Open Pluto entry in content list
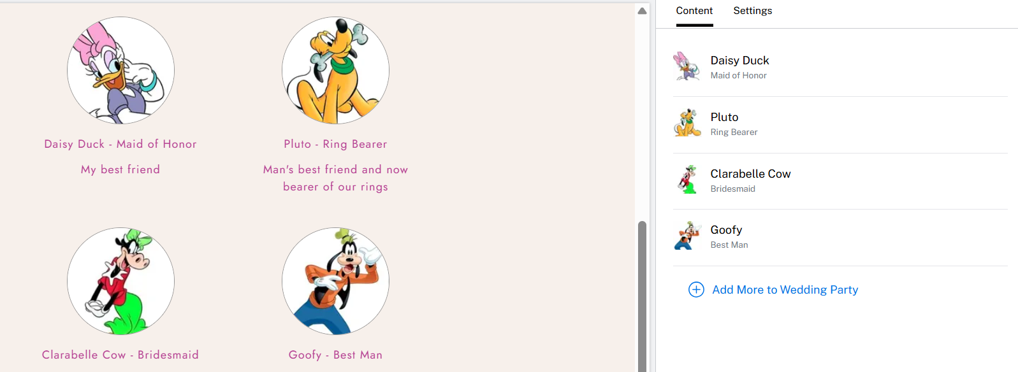The image size is (1018, 372). coord(840,125)
